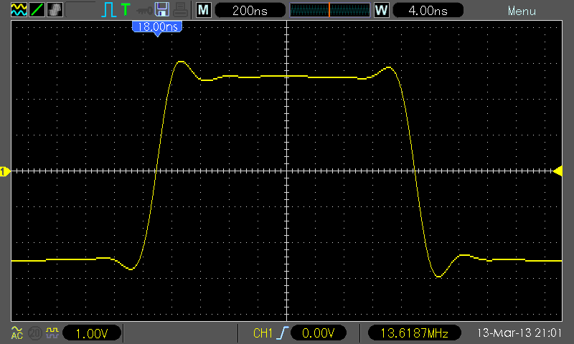Click the M main timebase icon
Screen dimensions: 574x344
(203, 10)
